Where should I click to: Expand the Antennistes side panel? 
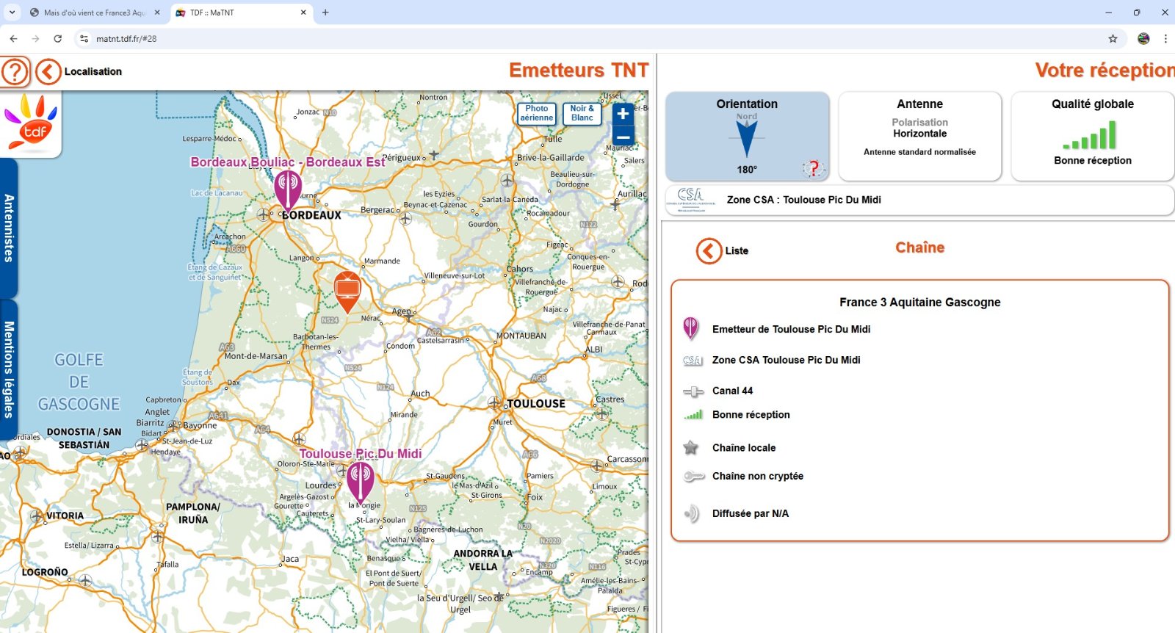[9, 228]
